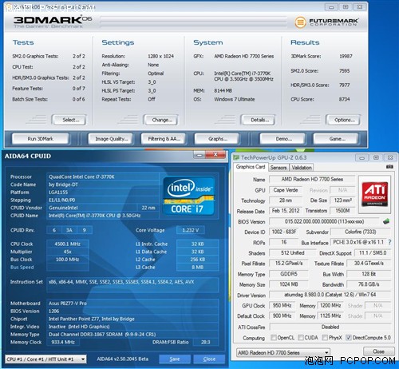Minimize the AIDA64 CPUID window

point(199,155)
